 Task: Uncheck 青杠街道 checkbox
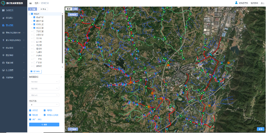click(34, 24)
